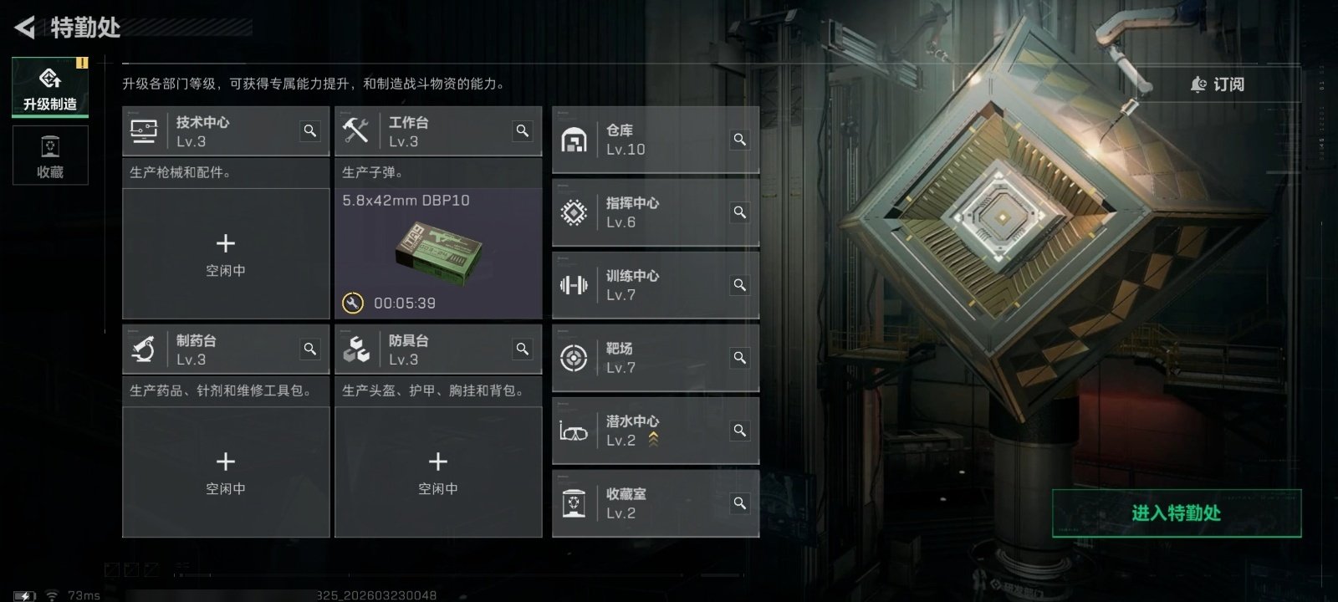Screen dimensions: 1338x602
Task: Switch to the 收藏 sidebar tab
Action: pos(50,155)
